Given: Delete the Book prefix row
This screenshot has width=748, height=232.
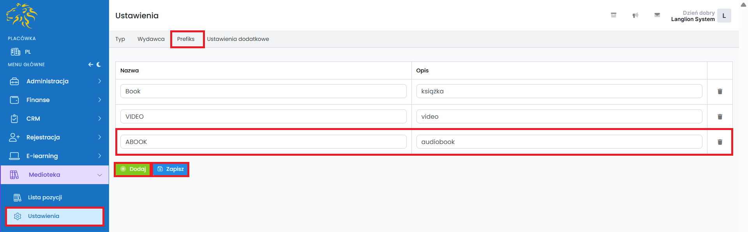Looking at the screenshot, I should pos(720,91).
